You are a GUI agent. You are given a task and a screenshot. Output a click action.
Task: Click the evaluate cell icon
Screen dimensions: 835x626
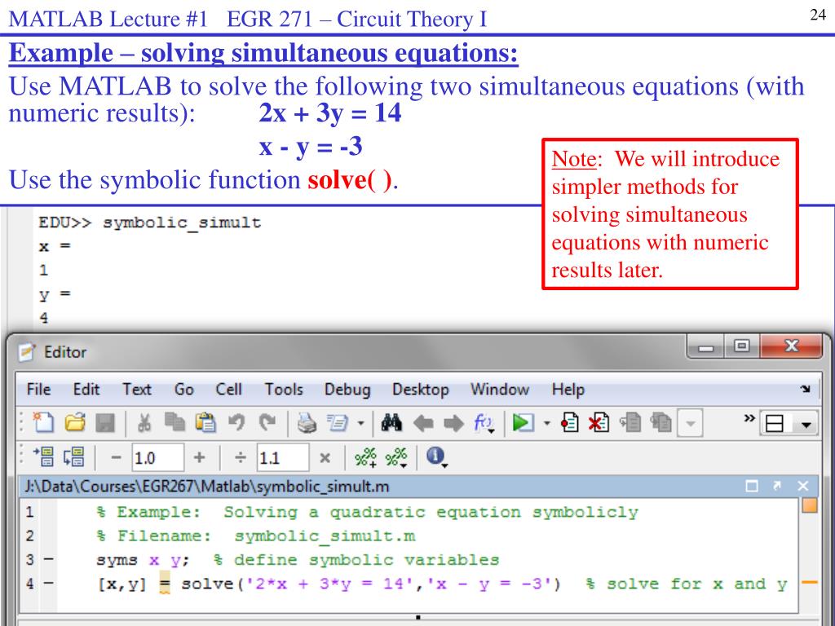coord(44,456)
